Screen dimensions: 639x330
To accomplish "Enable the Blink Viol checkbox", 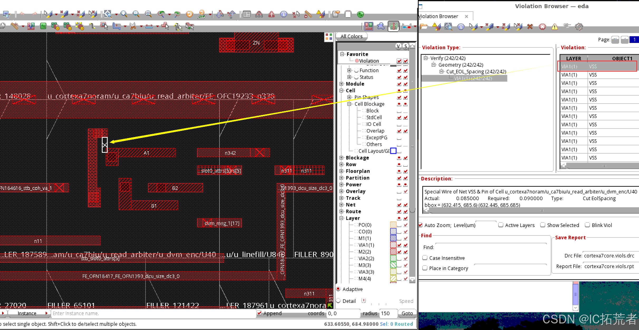I will pos(587,225).
